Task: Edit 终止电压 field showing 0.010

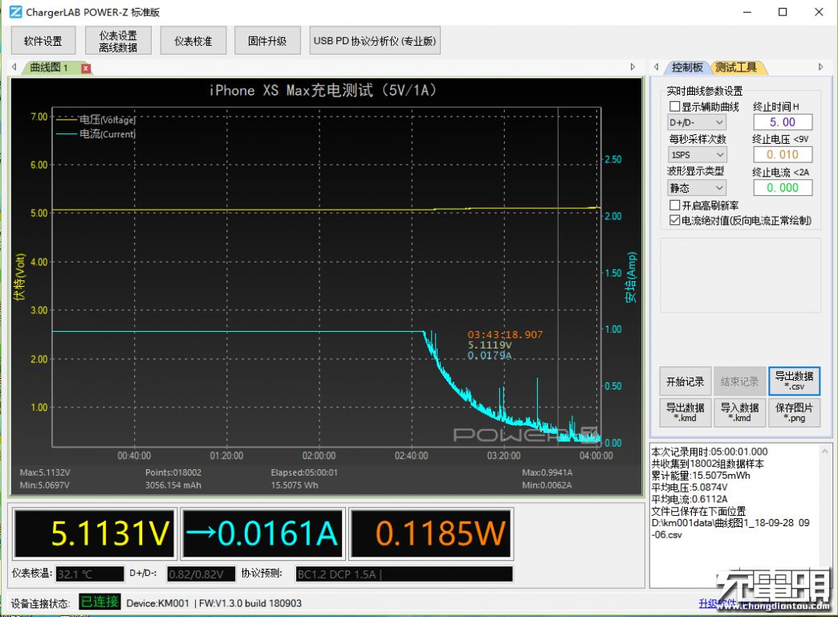Action: pos(783,154)
